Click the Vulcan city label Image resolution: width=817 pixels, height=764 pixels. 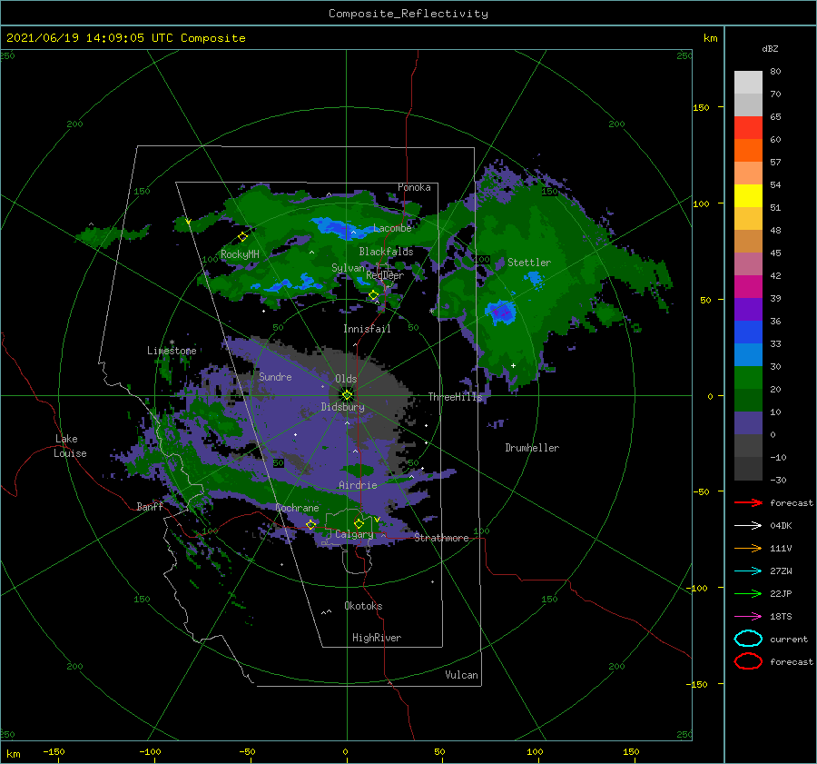[461, 675]
